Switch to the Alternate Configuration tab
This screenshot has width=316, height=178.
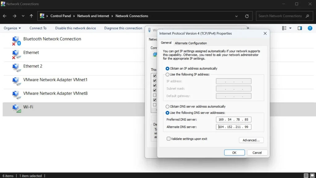click(x=191, y=43)
